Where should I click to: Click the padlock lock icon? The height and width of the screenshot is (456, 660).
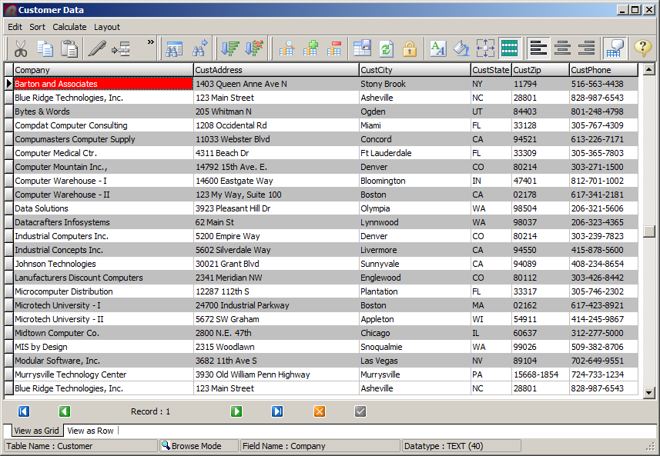coord(410,48)
